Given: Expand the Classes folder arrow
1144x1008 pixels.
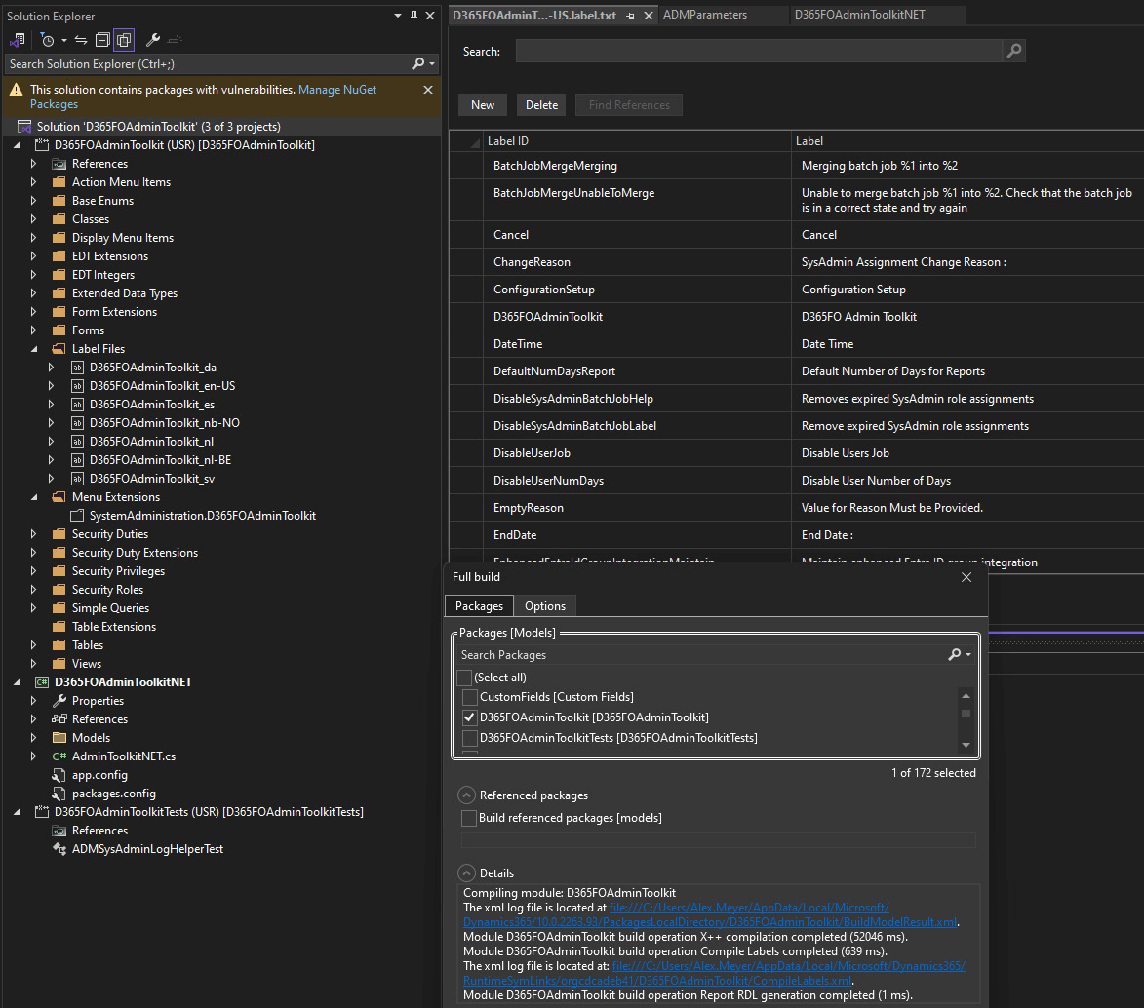Looking at the screenshot, I should (33, 219).
